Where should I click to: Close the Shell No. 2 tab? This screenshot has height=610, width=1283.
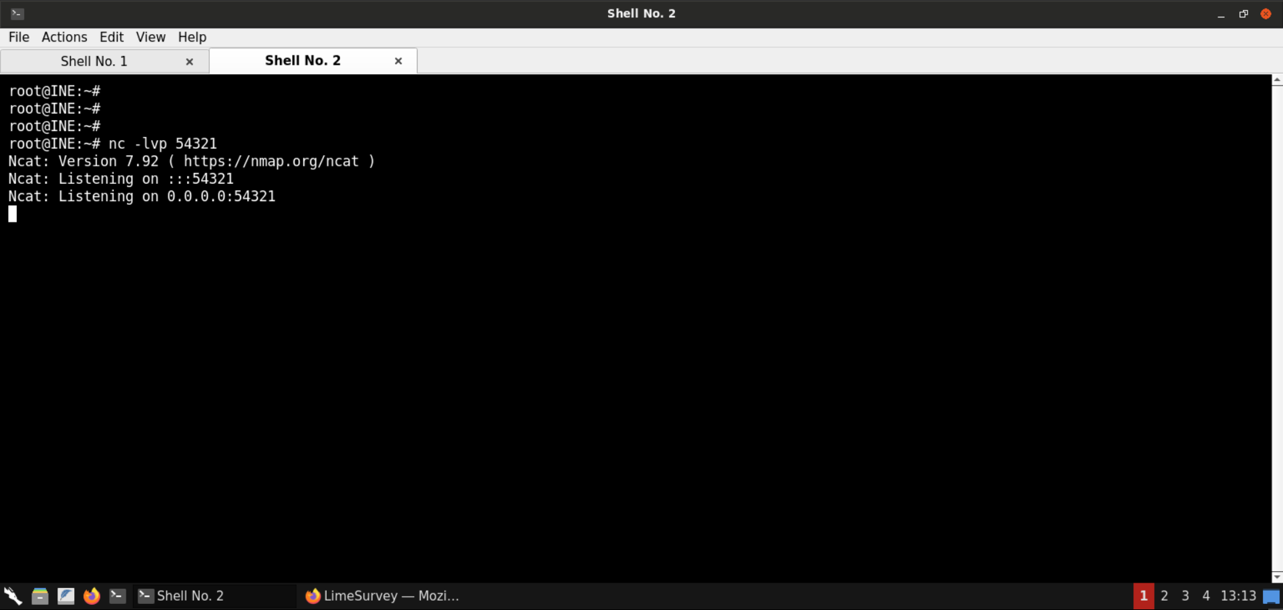coord(398,61)
